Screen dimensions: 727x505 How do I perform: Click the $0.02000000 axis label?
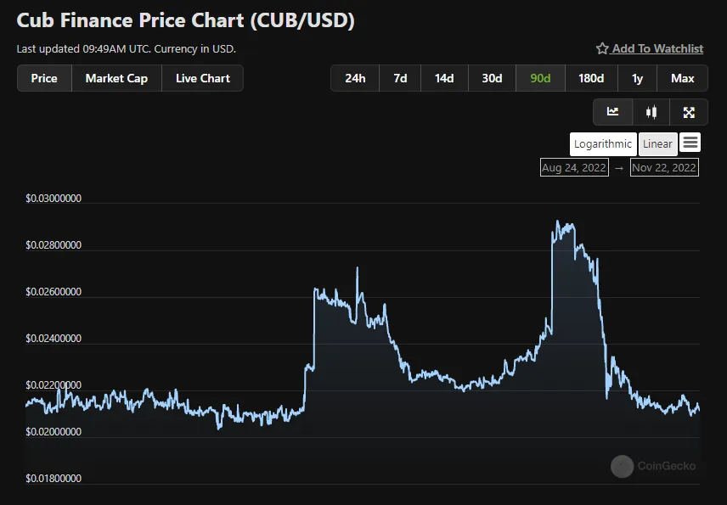54,432
